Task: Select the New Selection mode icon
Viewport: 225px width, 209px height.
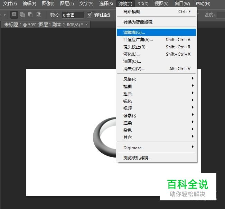Action: (x=14, y=15)
